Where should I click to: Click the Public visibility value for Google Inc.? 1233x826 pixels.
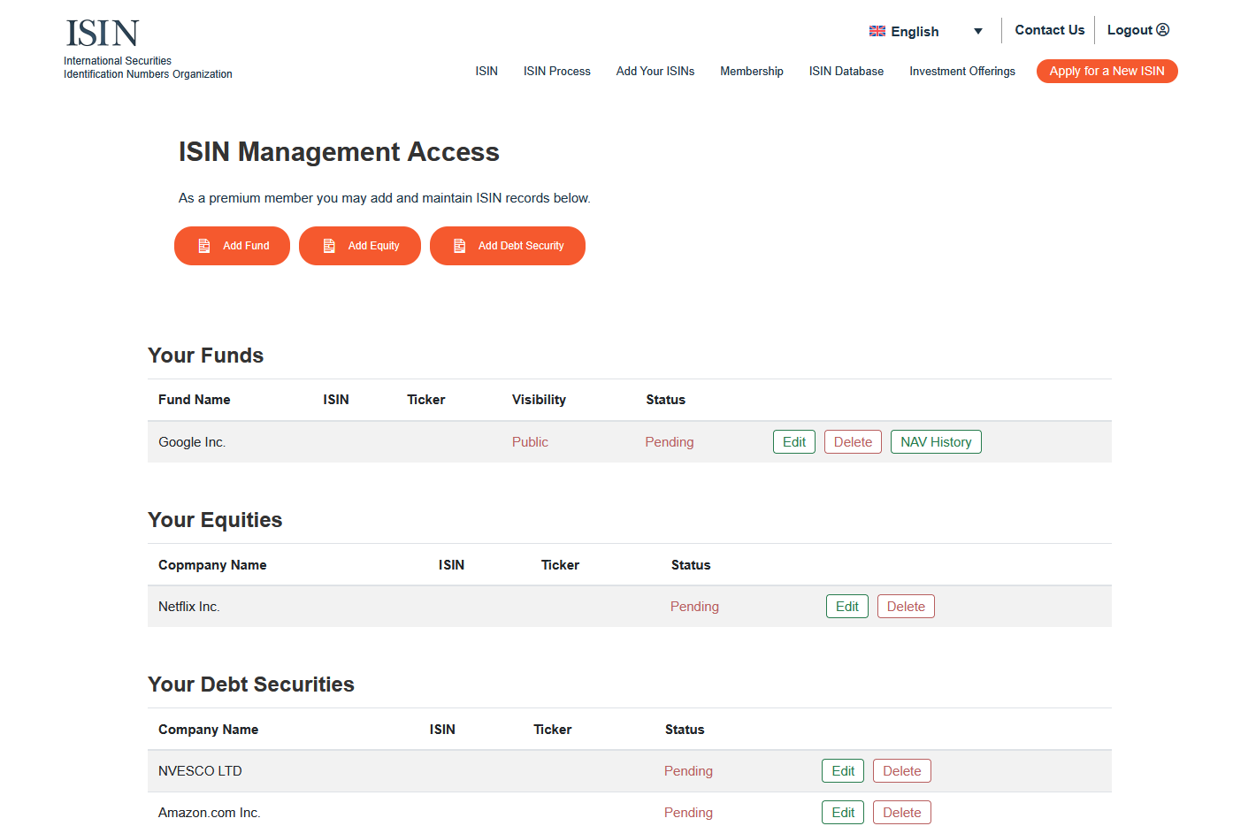[x=530, y=442]
